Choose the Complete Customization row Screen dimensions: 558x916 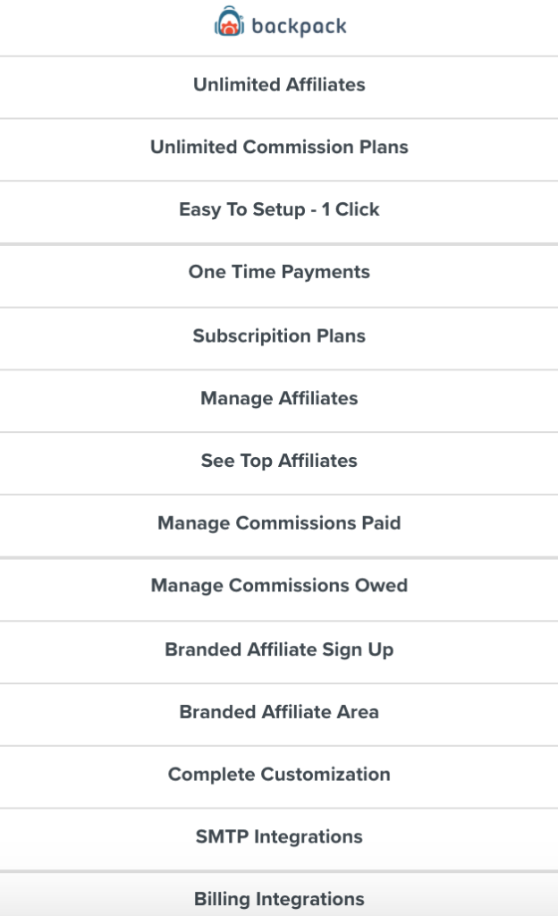279,777
